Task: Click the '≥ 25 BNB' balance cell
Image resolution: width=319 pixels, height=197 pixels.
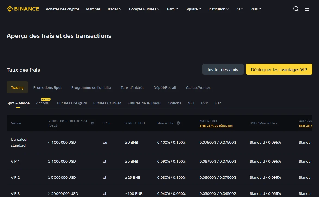Action: 133,177
